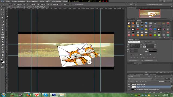Select the Type tool in toolbox
This screenshot has width=173, height=97.
2,47
